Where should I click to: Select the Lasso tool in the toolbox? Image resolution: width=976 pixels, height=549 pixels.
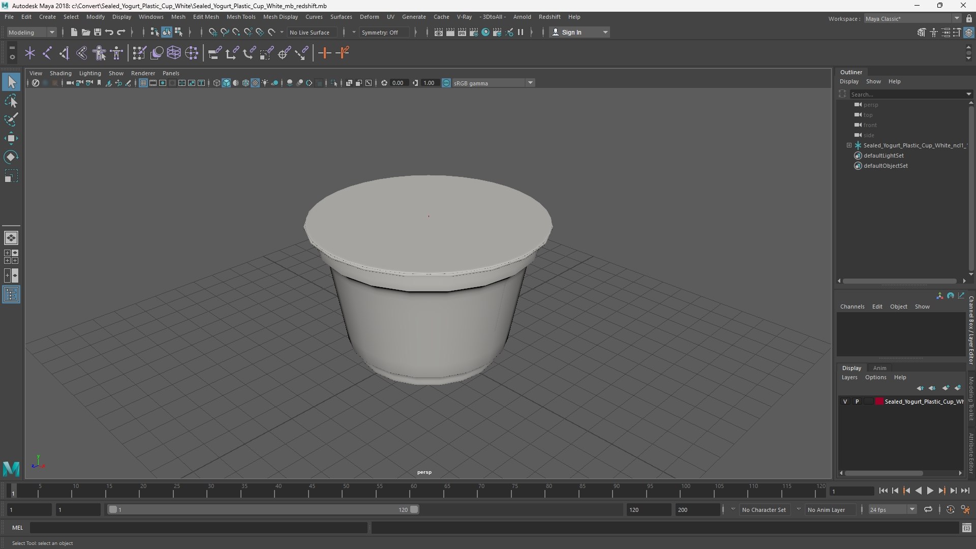11,101
